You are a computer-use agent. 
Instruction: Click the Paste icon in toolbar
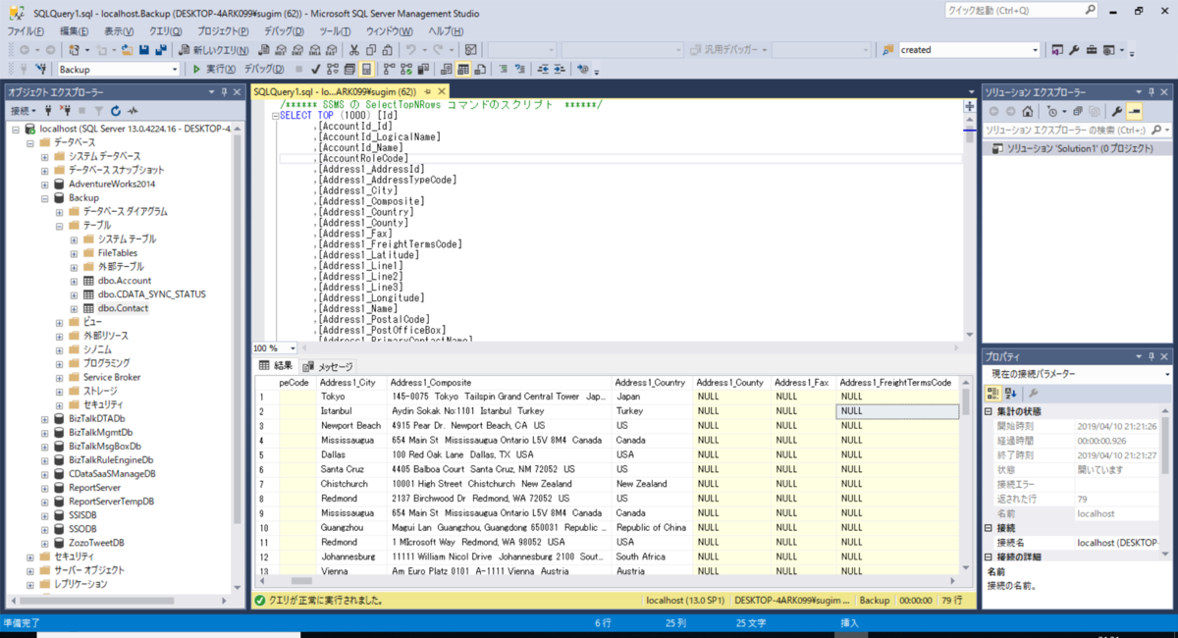(x=388, y=50)
